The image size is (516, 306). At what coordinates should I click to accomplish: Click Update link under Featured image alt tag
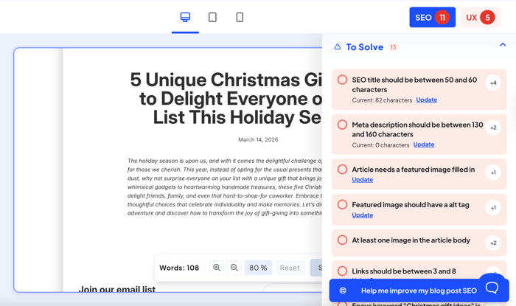tap(363, 215)
